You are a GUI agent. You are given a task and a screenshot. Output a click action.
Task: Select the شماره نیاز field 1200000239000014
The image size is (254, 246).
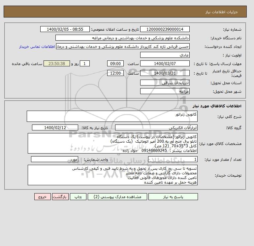[165, 29]
